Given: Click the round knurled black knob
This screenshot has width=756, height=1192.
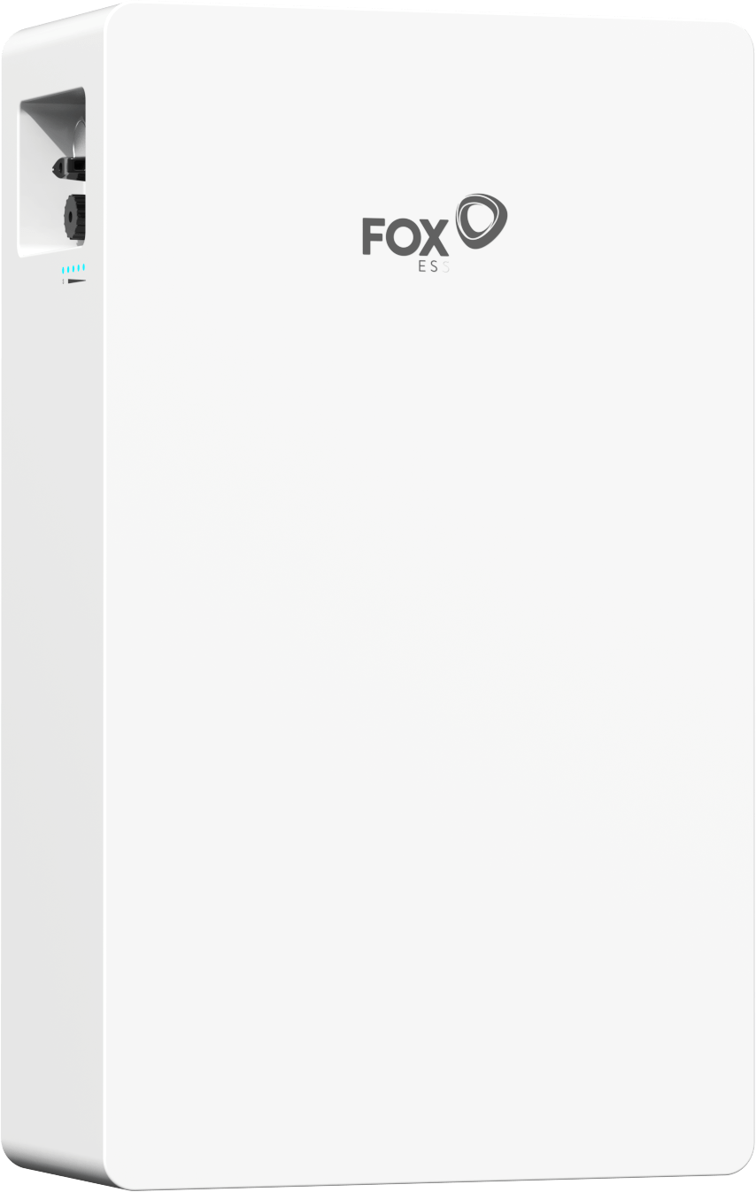Looking at the screenshot, I should (75, 217).
